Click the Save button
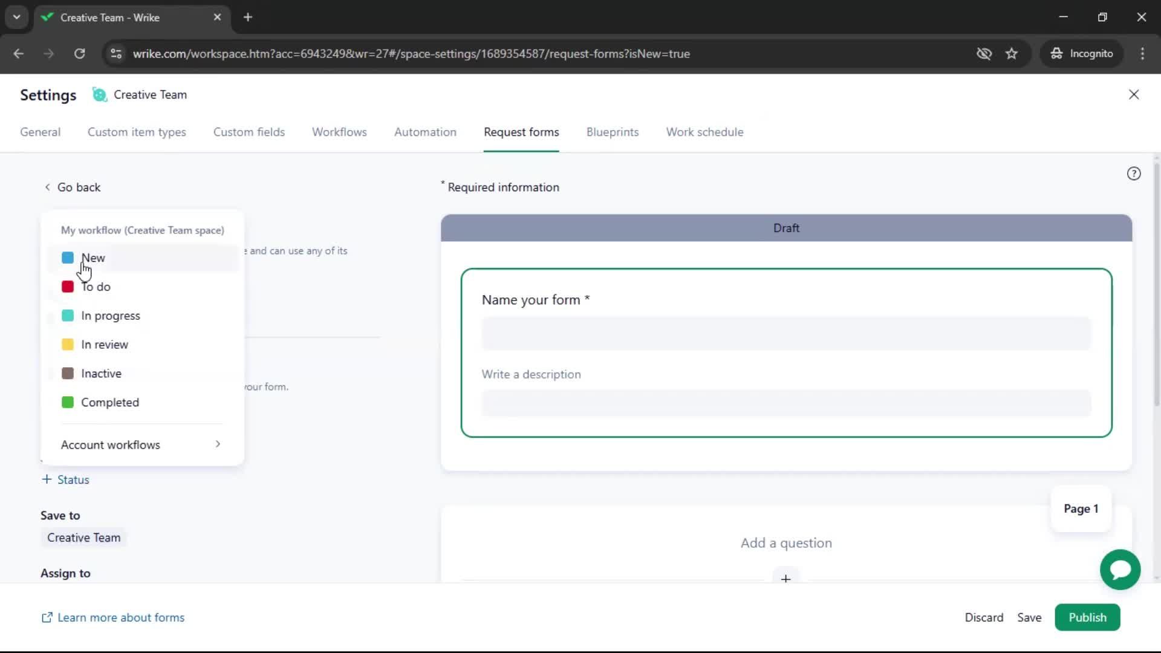Viewport: 1161px width, 653px height. [1029, 618]
